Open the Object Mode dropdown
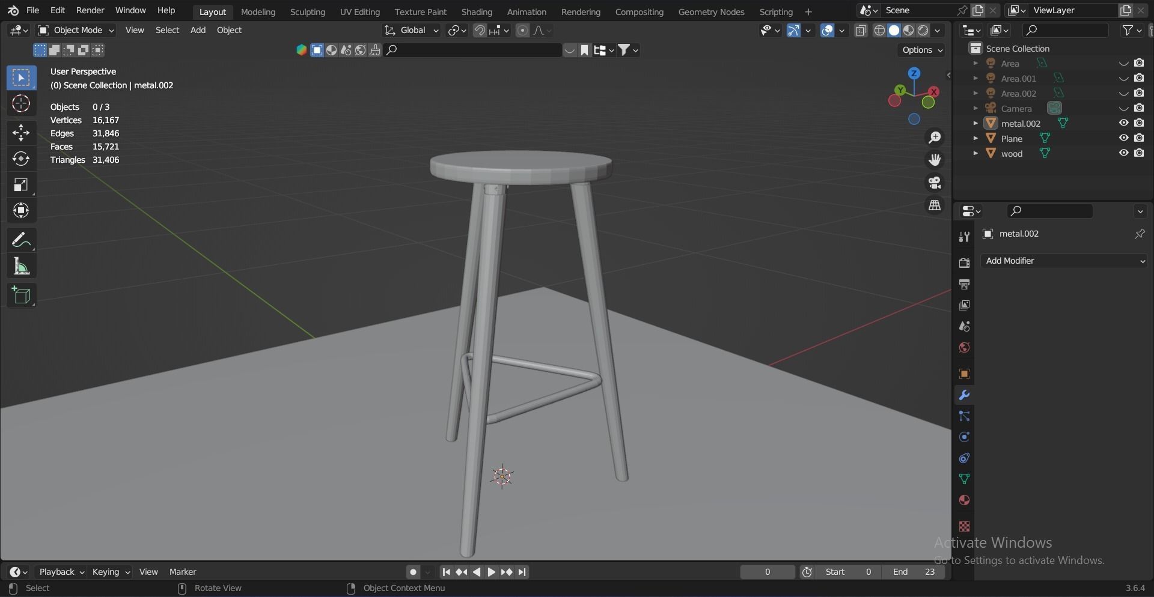 [76, 31]
